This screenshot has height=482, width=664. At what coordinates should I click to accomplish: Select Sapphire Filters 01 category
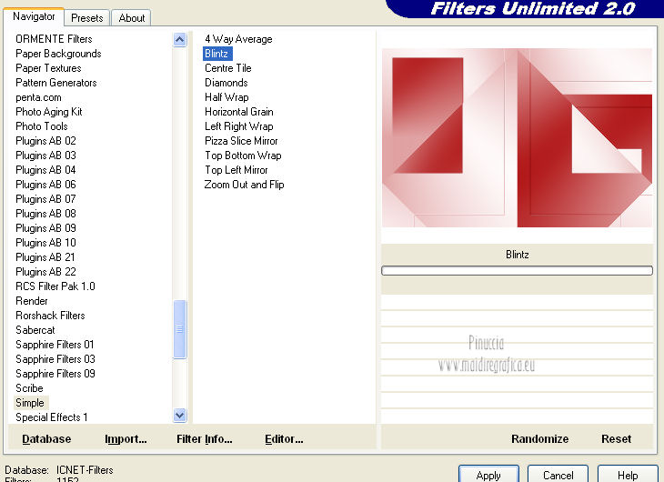click(55, 345)
